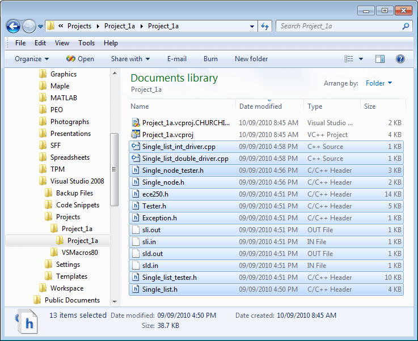Click Projects breadcrumb in address bar

[79, 26]
